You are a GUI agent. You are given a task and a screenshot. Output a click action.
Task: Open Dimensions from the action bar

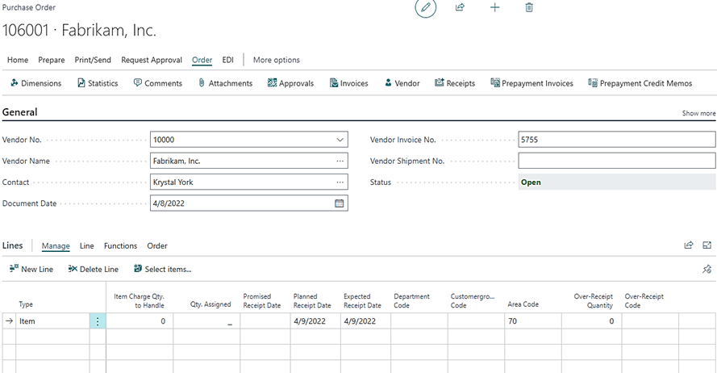coord(35,83)
